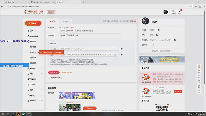Copy the room URL address

click(175, 40)
